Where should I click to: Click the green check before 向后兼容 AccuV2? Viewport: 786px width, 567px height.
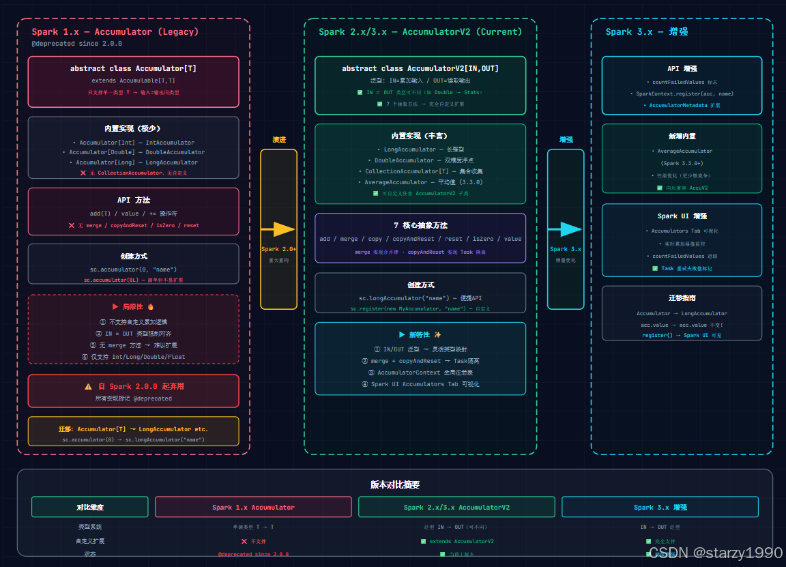coord(660,188)
